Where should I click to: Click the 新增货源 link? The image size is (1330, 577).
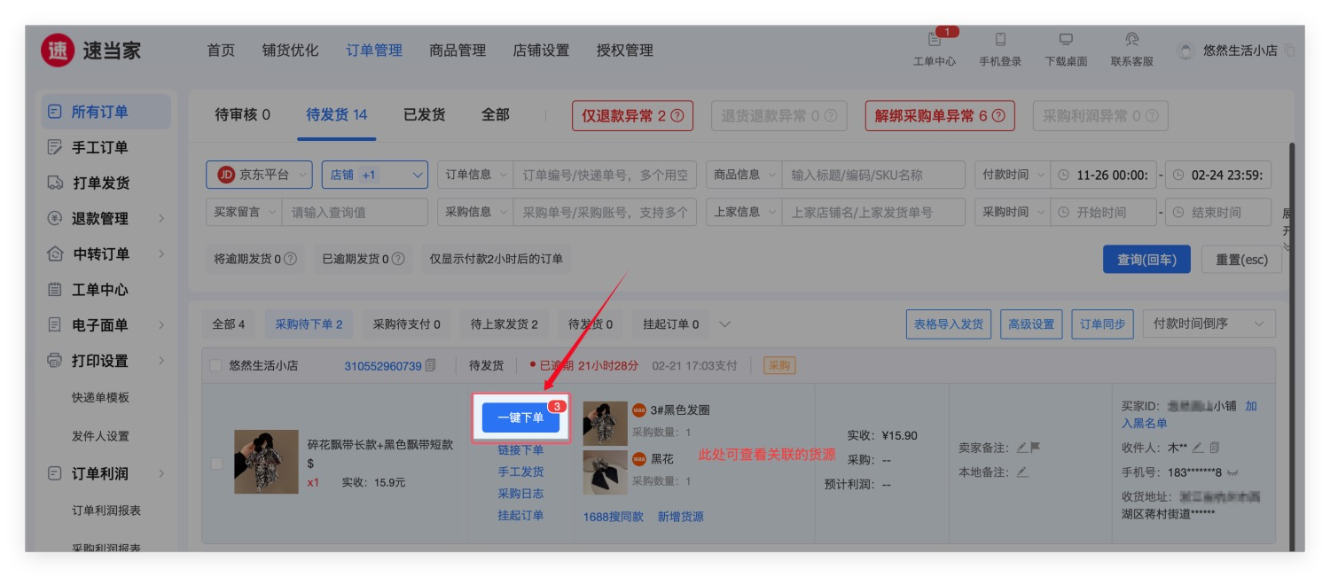pyautogui.click(x=680, y=517)
